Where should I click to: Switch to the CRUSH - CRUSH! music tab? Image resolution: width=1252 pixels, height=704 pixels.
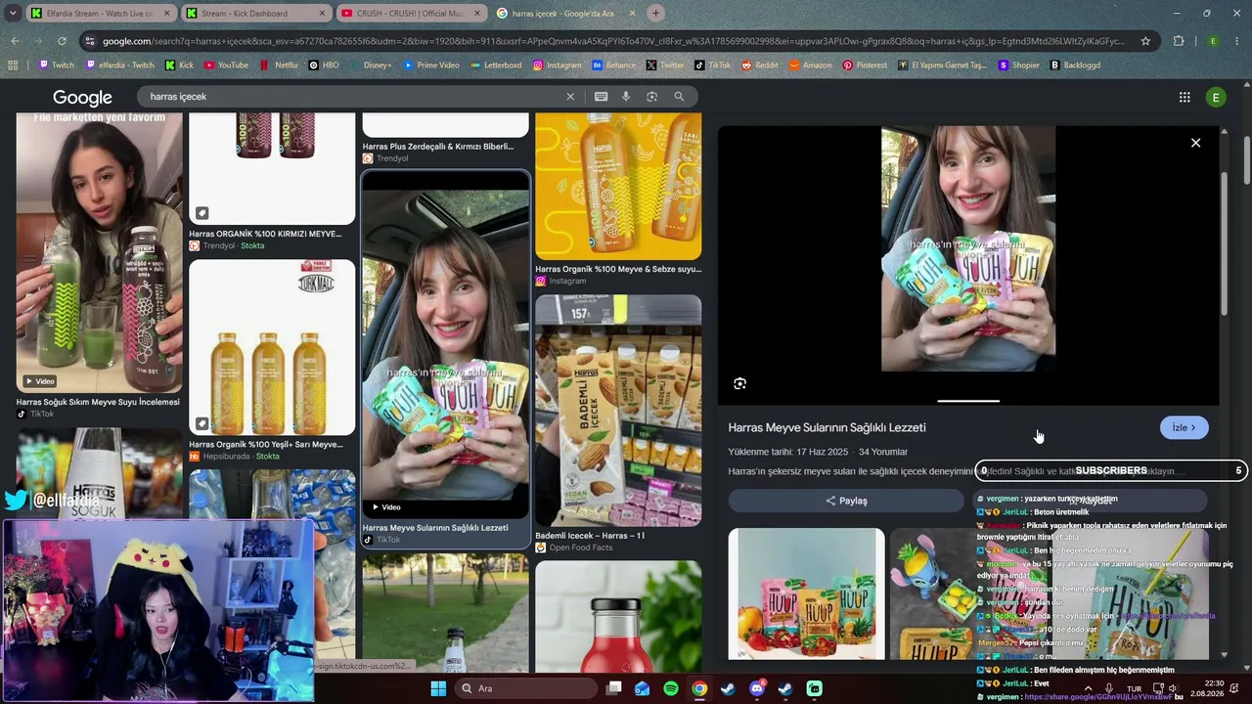[410, 14]
